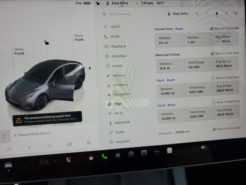Open notifications bell icon
This screenshot has height=185, width=246.
click(217, 14)
